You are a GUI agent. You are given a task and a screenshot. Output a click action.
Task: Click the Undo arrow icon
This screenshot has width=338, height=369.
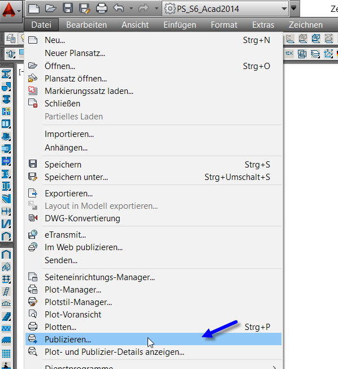(119, 8)
